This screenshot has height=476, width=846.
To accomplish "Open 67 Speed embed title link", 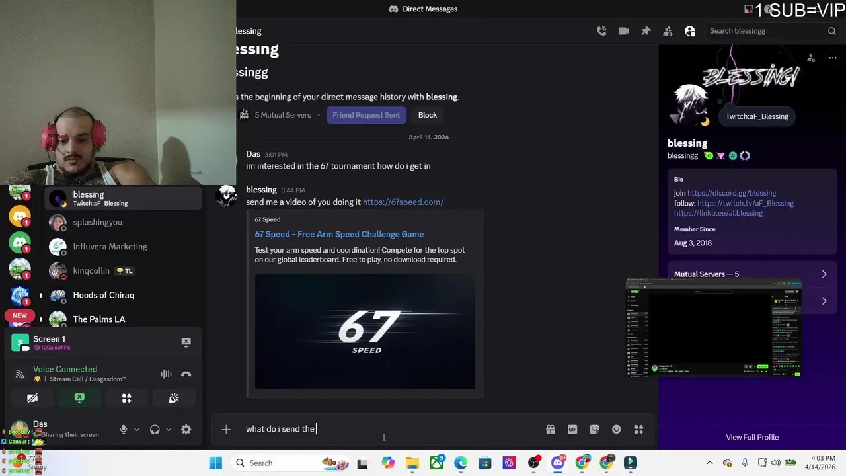I will click(339, 234).
